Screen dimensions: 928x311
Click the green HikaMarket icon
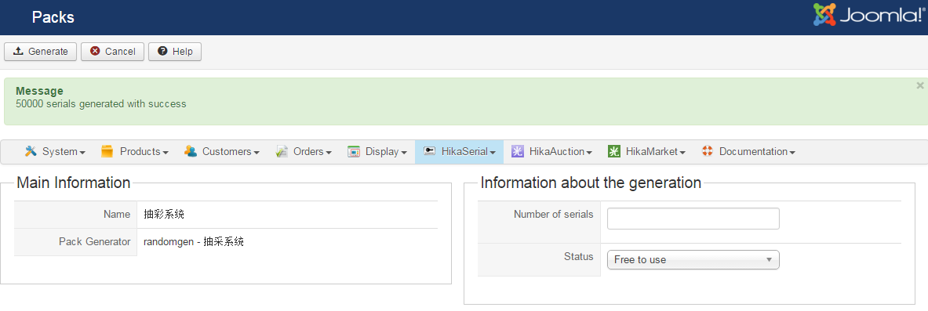[x=613, y=151]
